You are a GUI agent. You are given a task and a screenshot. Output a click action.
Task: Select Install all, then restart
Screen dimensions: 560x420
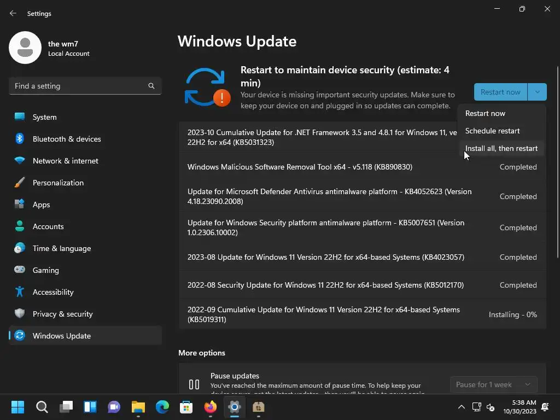(502, 148)
